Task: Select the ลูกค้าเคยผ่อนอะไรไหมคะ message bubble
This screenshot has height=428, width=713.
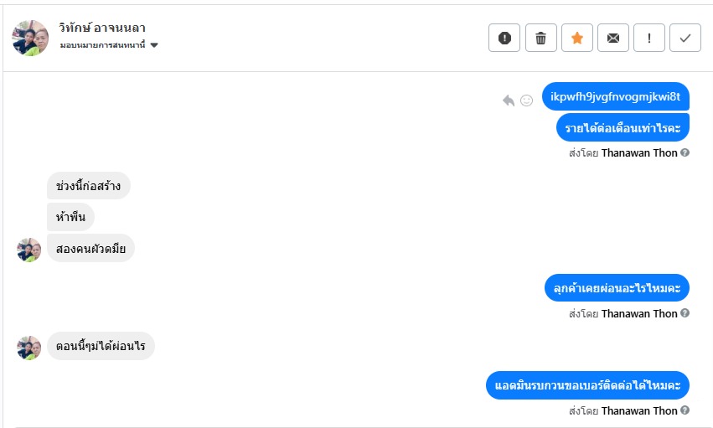Action: click(617, 288)
